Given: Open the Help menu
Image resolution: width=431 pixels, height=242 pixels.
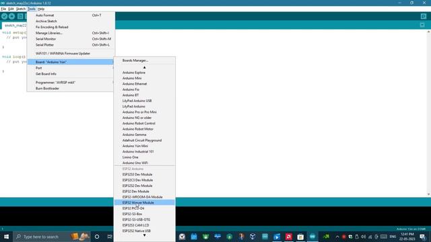Looking at the screenshot, I should click(x=41, y=9).
